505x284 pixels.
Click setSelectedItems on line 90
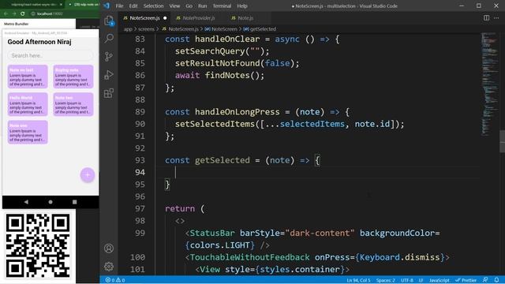pyautogui.click(x=215, y=124)
